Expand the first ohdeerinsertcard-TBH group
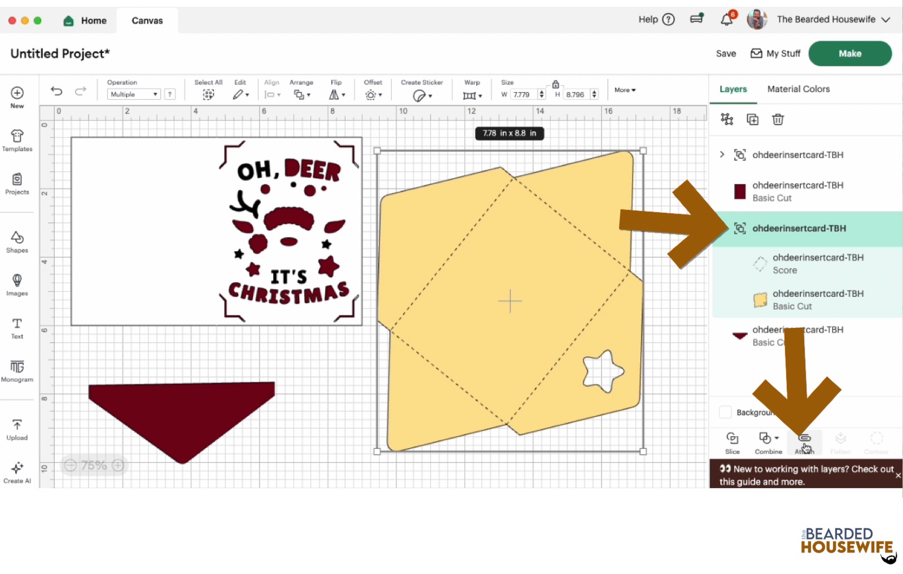The height and width of the screenshot is (574, 903). coord(722,154)
